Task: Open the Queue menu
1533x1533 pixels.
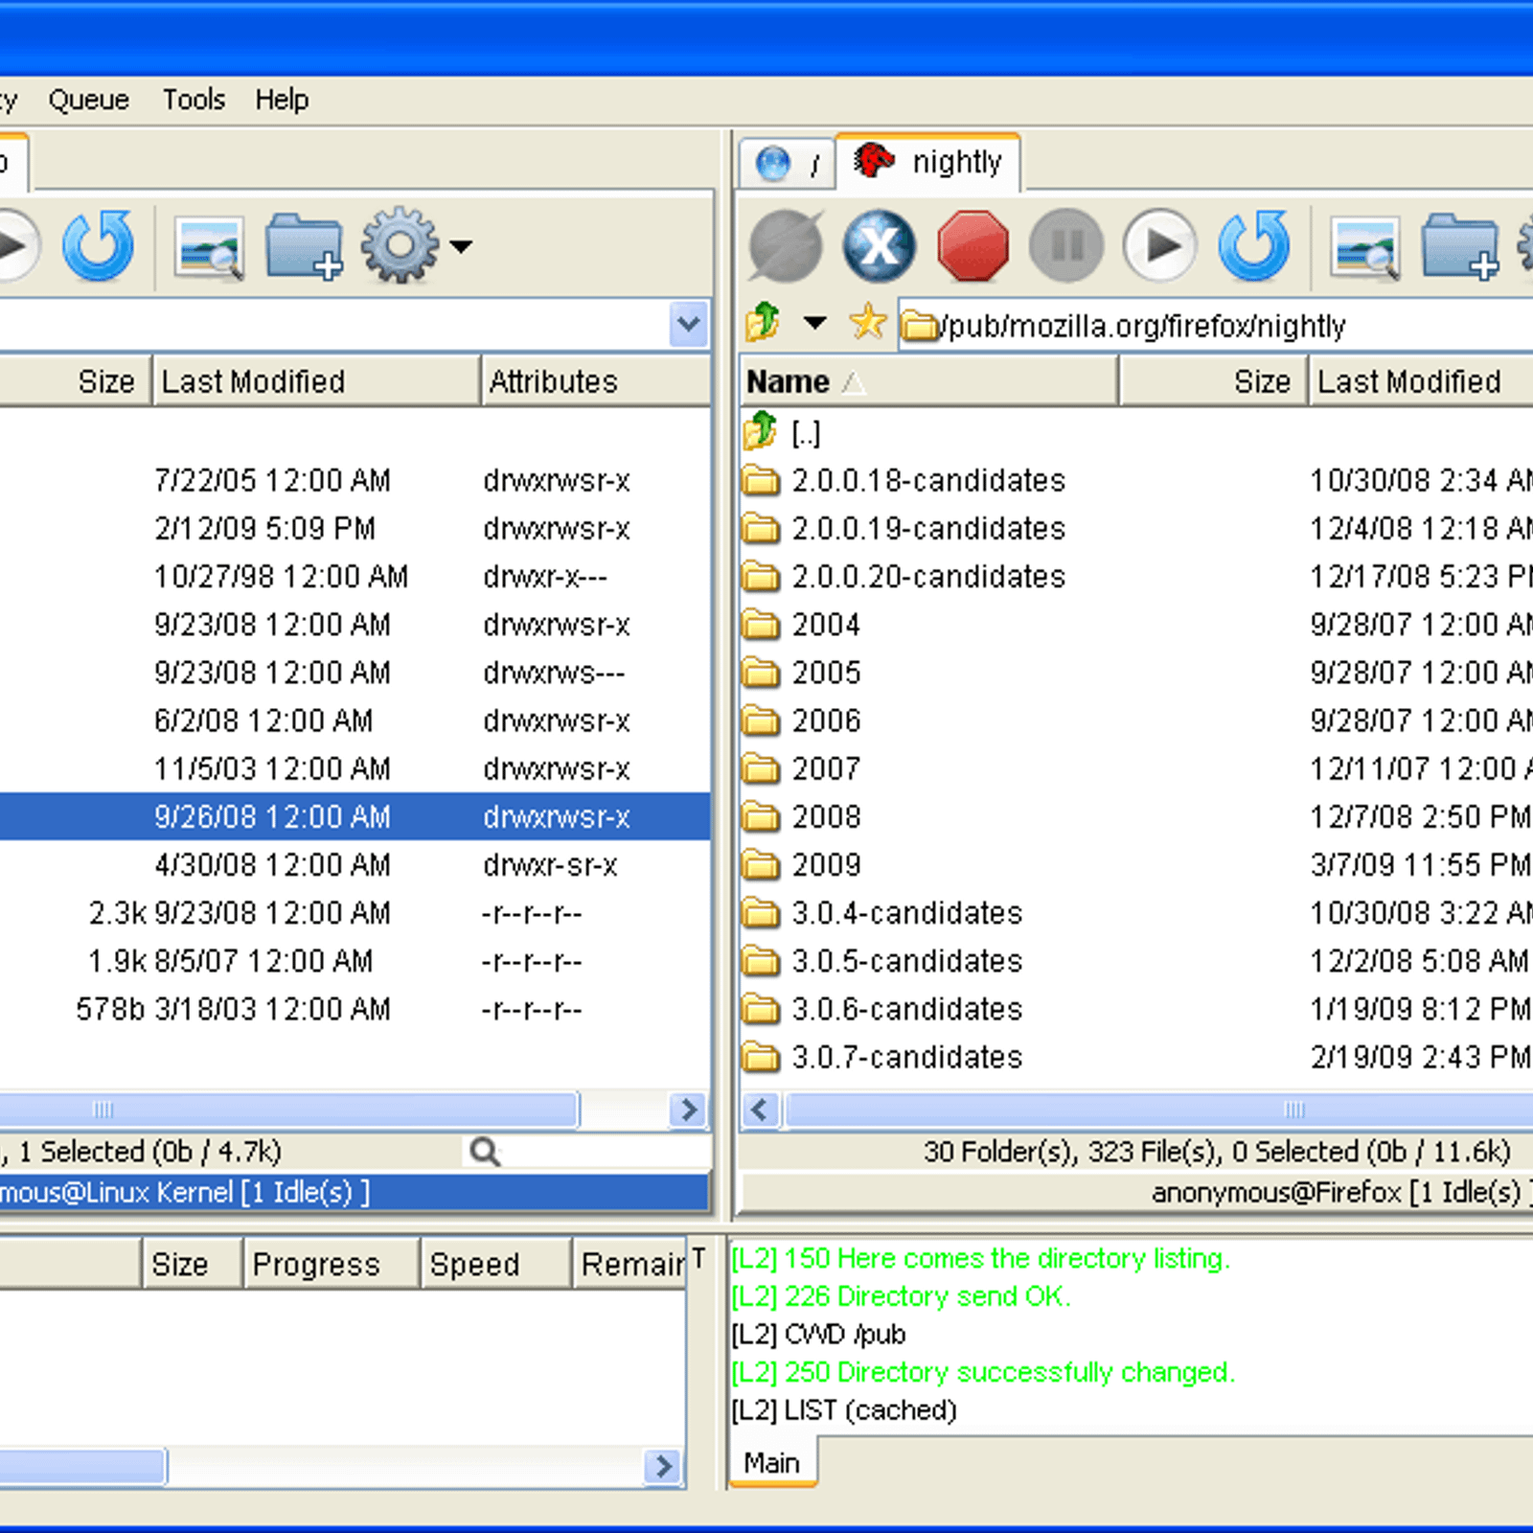Action: click(x=89, y=100)
